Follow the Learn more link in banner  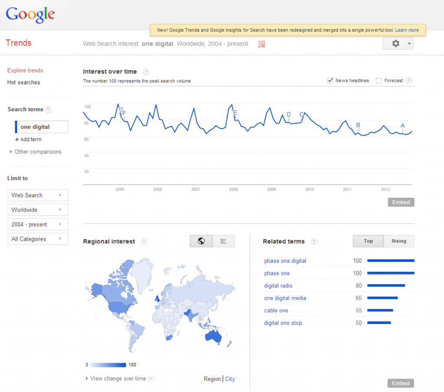point(407,30)
